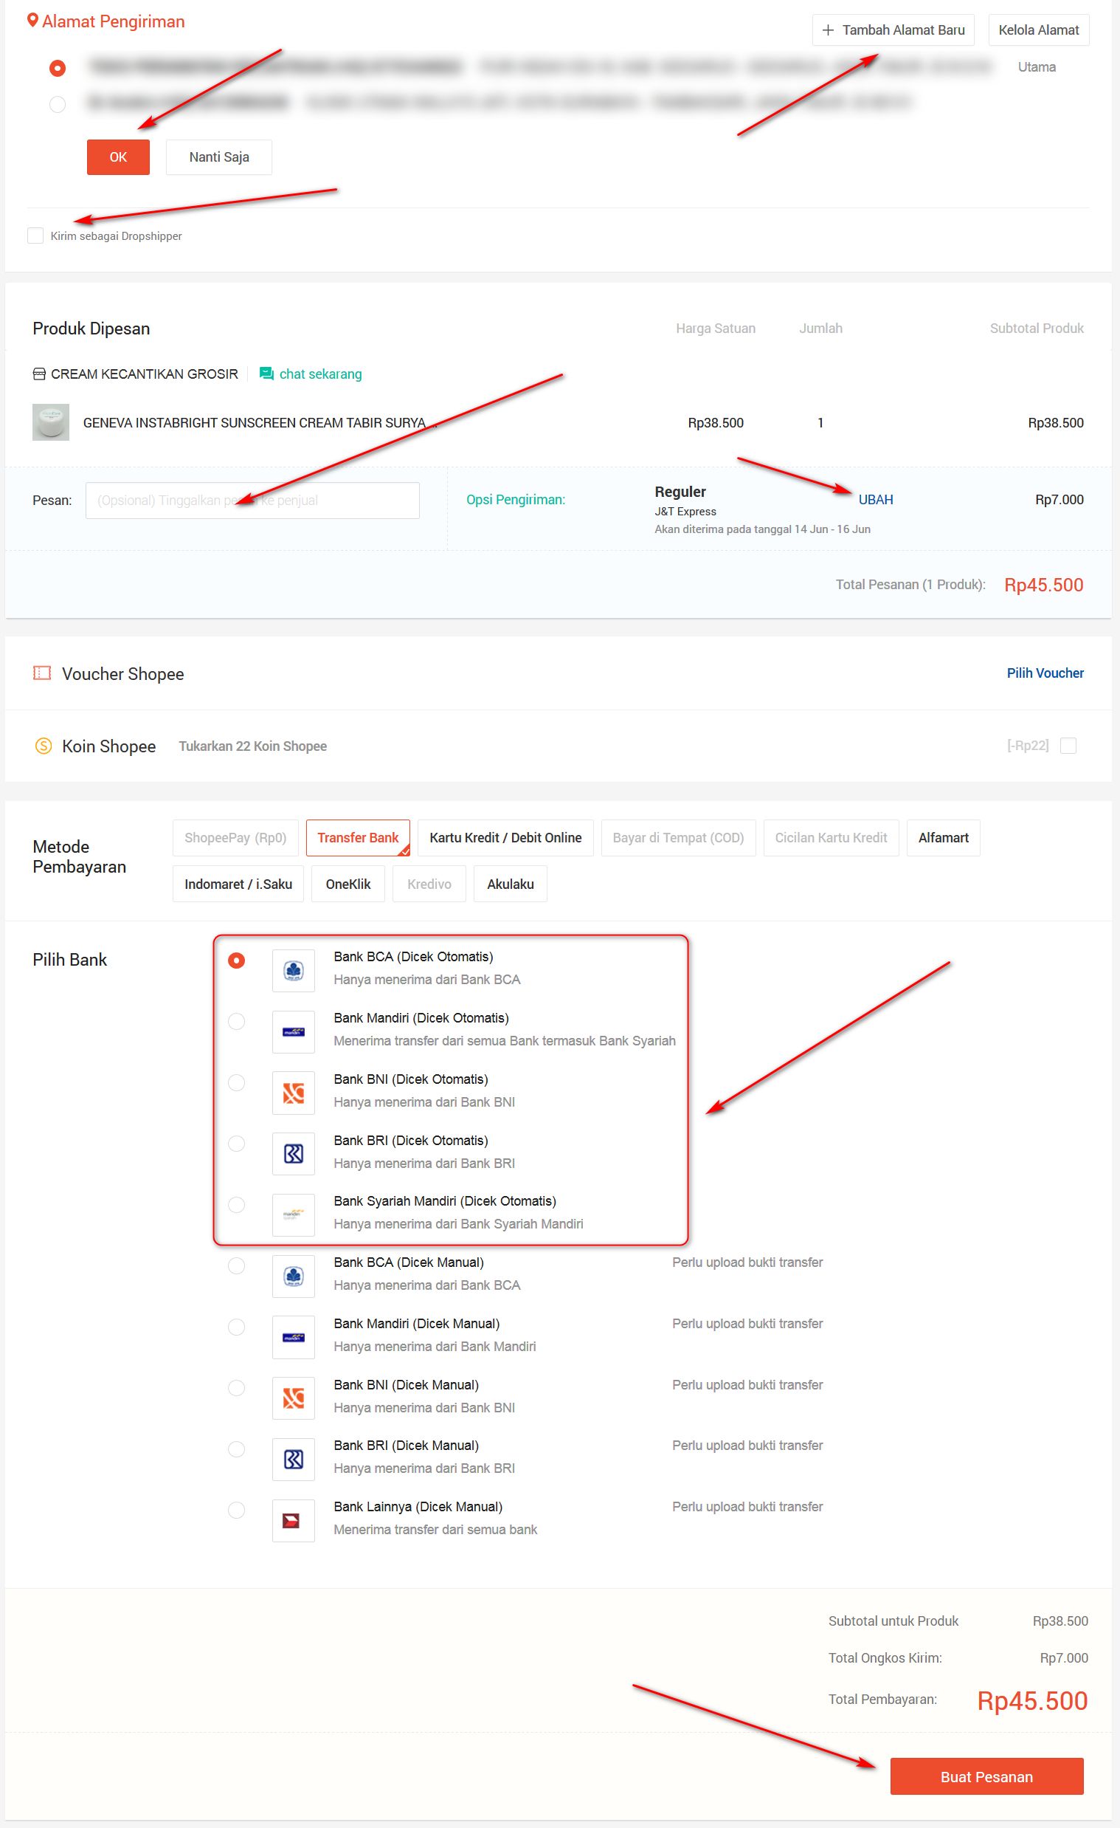
Task: Click the Bank Mandiri (Dicek Manual) logo
Action: click(294, 1337)
